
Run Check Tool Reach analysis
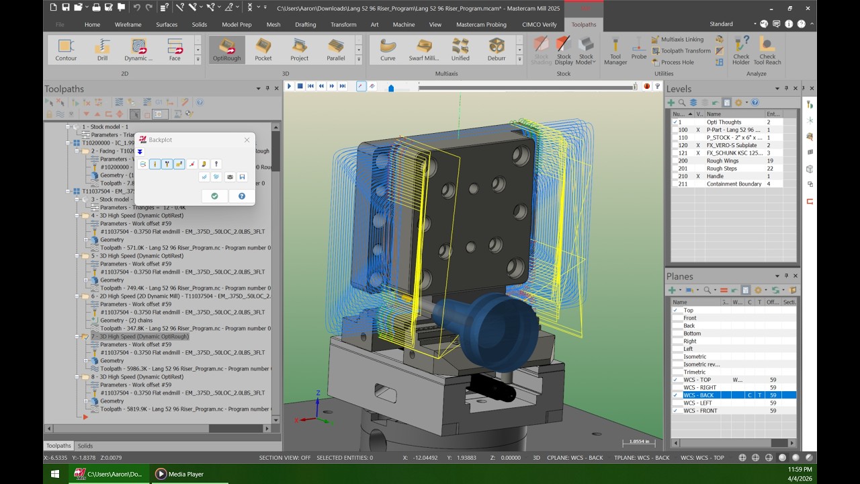(x=767, y=51)
